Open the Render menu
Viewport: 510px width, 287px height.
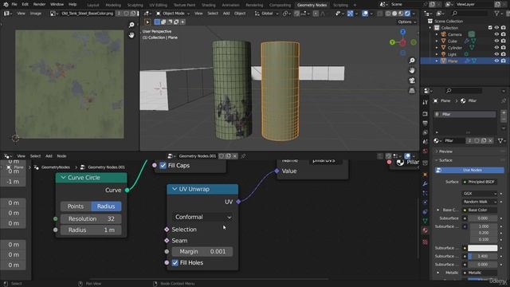click(39, 5)
